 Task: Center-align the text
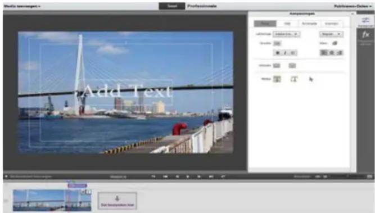(332, 53)
